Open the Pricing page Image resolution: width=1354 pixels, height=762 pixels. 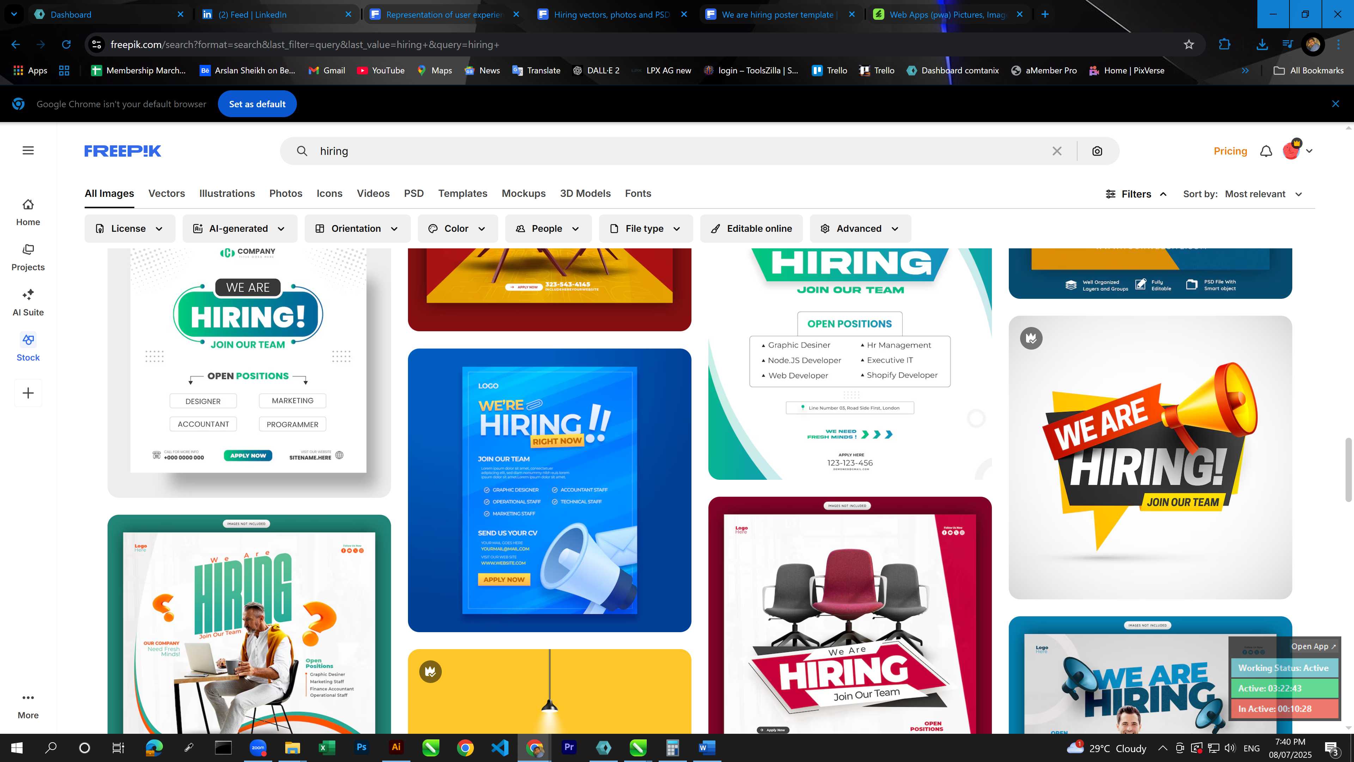click(1230, 151)
